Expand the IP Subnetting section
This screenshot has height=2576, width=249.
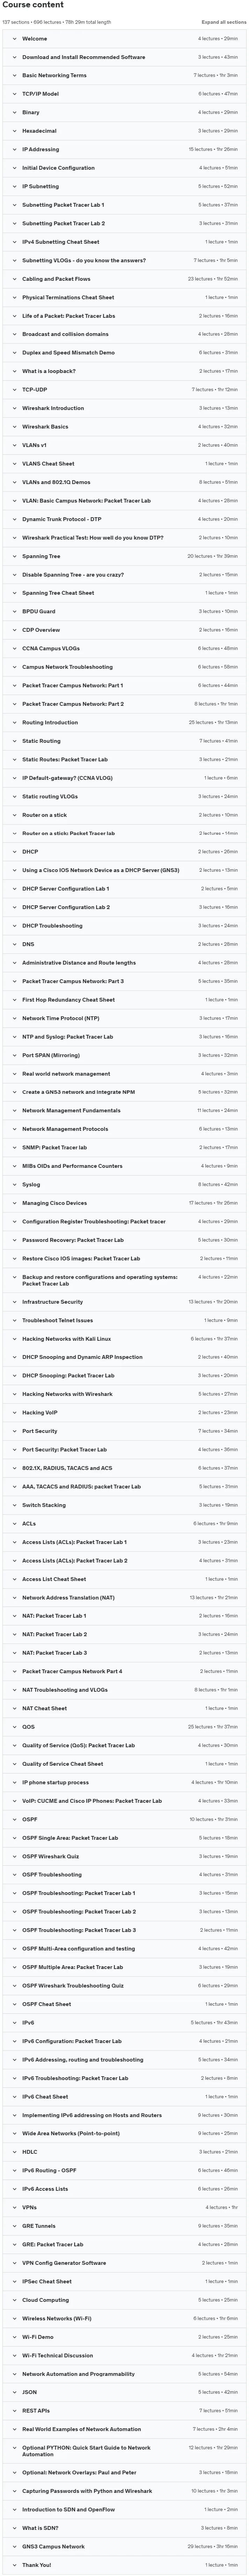click(124, 187)
